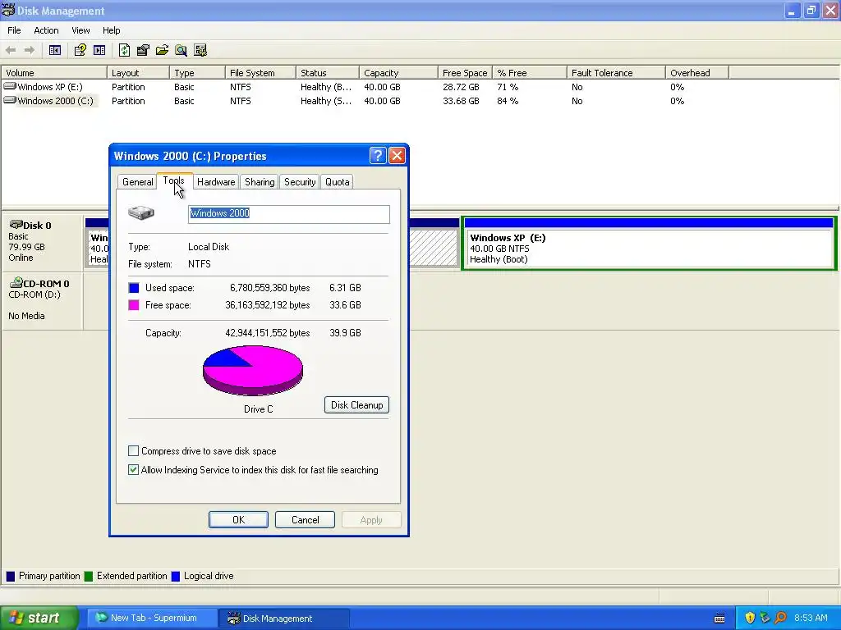Sort by the Volume column header
841x630 pixels.
coord(54,73)
